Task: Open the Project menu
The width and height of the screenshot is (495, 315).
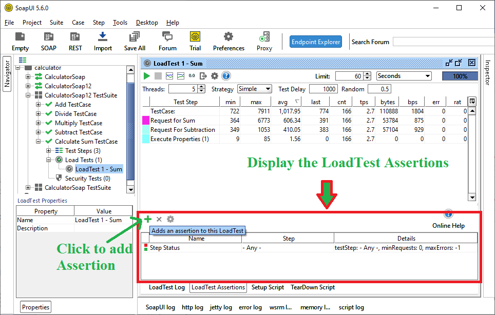Action: click(x=32, y=23)
